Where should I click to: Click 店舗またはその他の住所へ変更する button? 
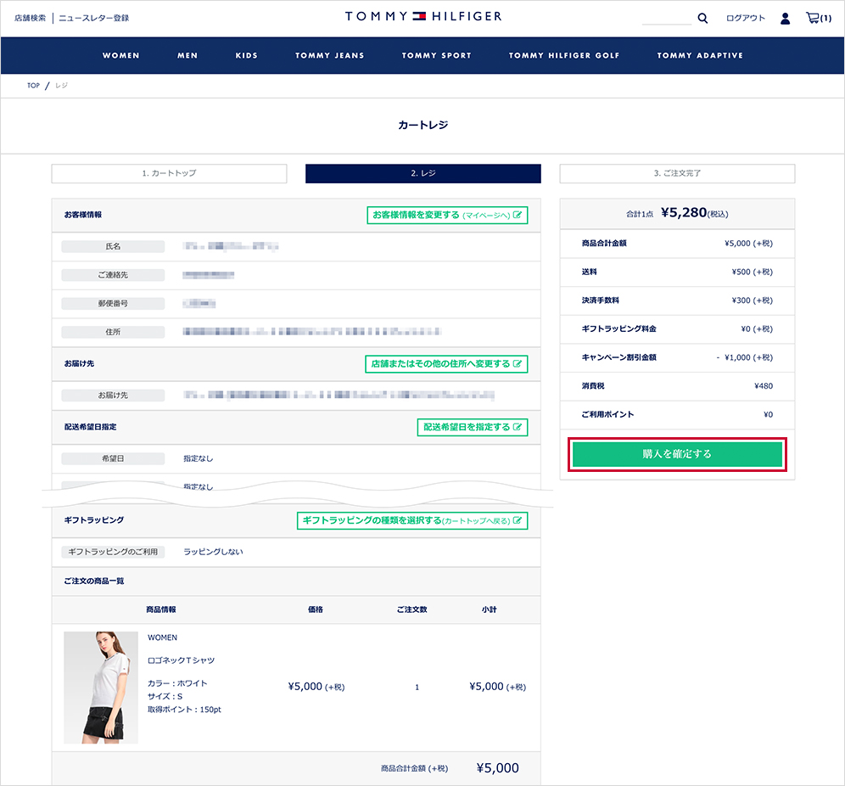(x=447, y=363)
